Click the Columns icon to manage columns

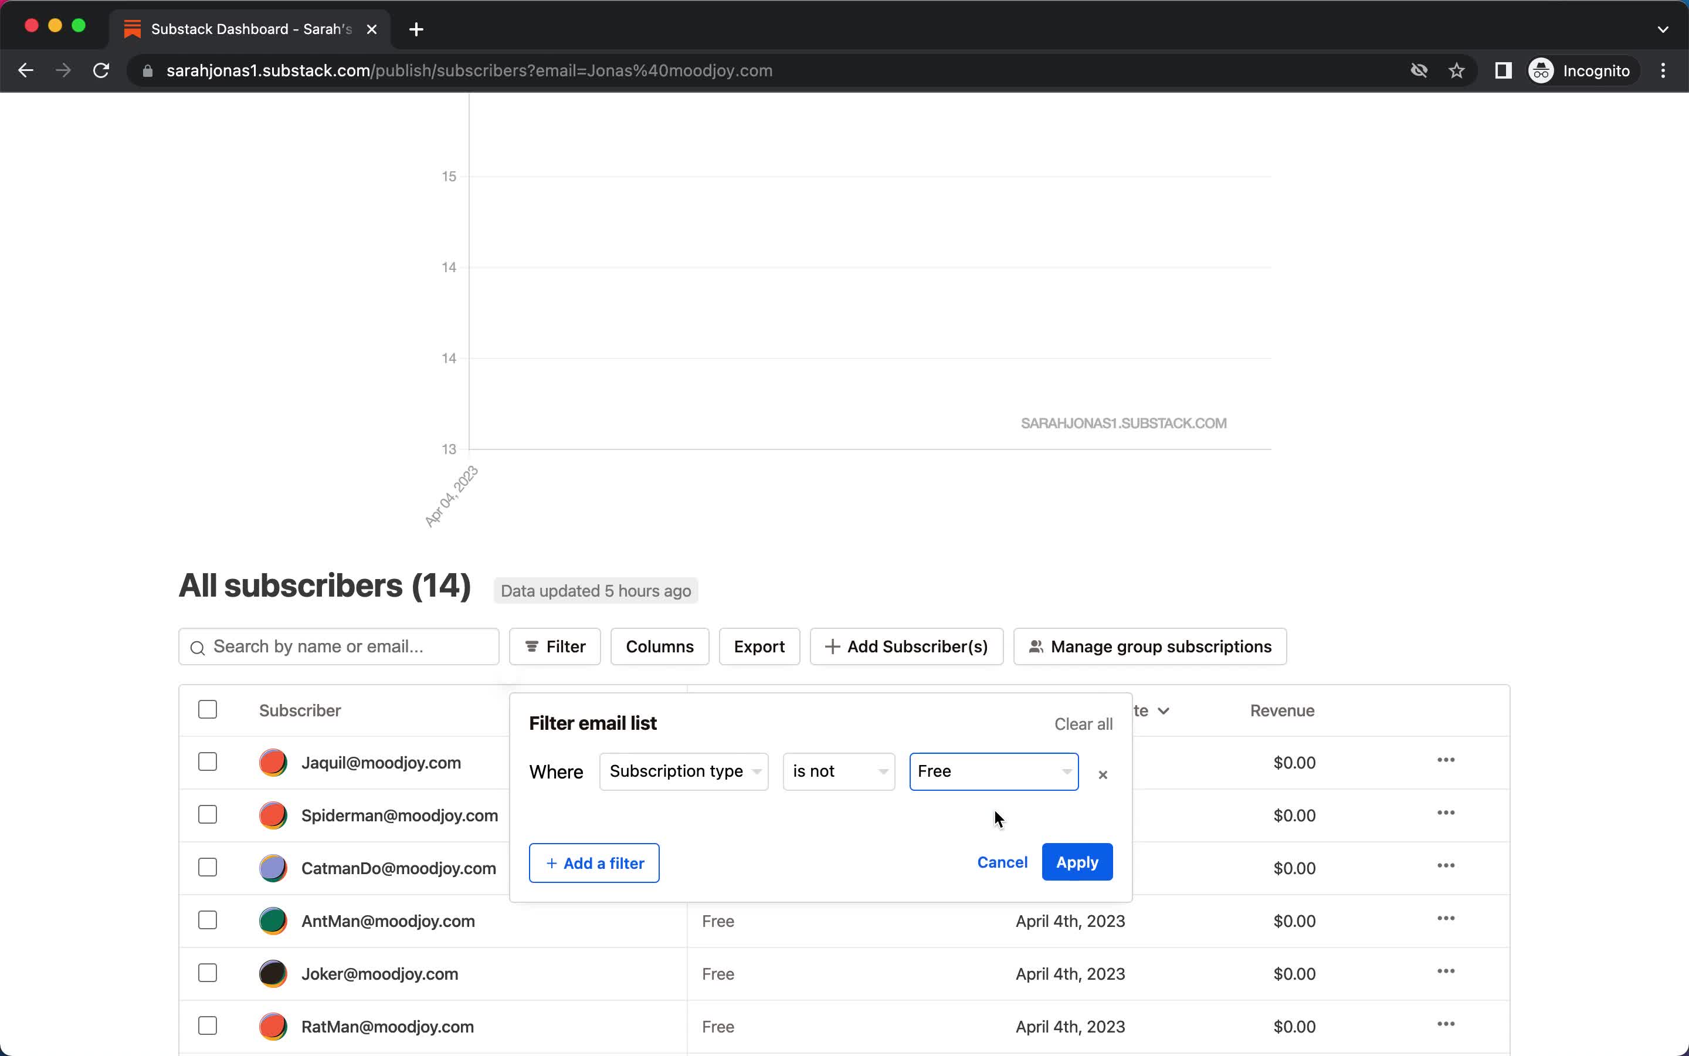pos(659,646)
